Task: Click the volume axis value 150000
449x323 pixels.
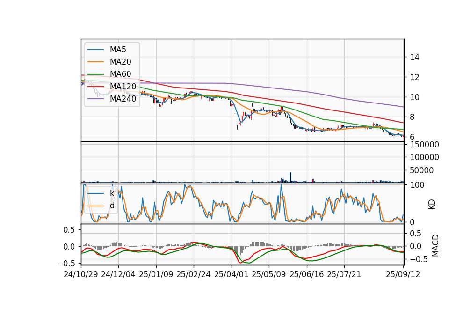Action: click(425, 145)
